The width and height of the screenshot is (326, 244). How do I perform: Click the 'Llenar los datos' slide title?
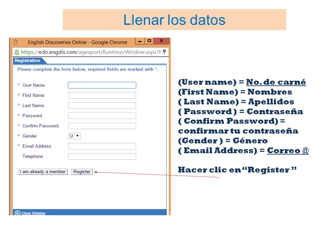tap(174, 20)
